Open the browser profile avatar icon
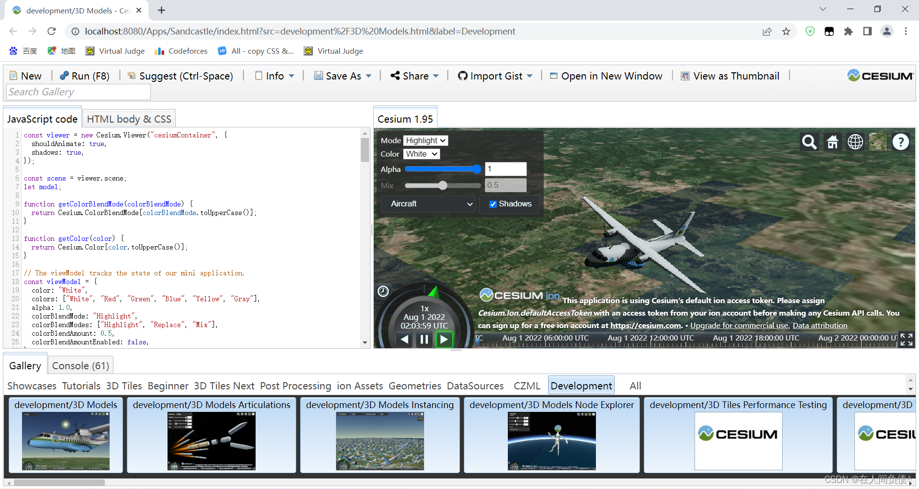The width and height of the screenshot is (919, 489). click(x=887, y=31)
